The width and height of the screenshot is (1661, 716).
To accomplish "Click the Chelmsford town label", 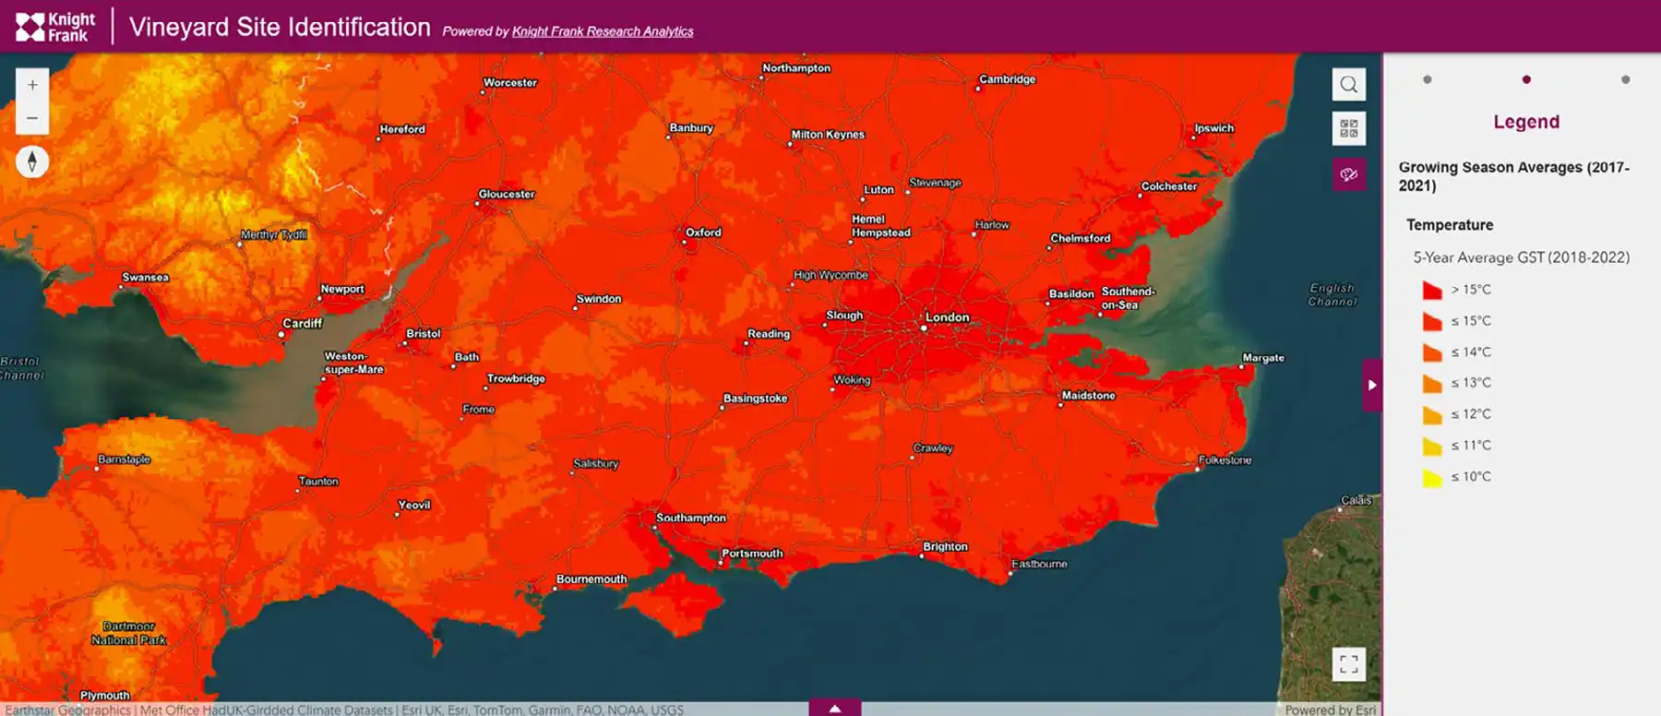I will pyautogui.click(x=1081, y=238).
